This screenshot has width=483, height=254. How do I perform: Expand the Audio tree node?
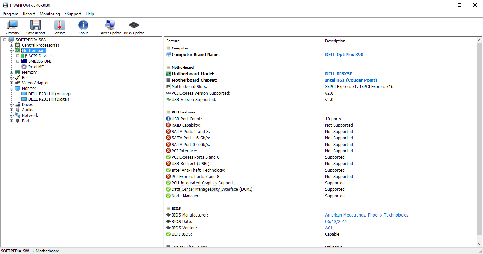[x=11, y=110]
